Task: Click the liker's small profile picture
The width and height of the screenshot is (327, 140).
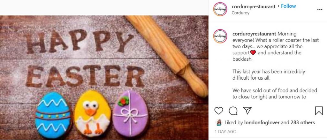Action: tap(219, 122)
